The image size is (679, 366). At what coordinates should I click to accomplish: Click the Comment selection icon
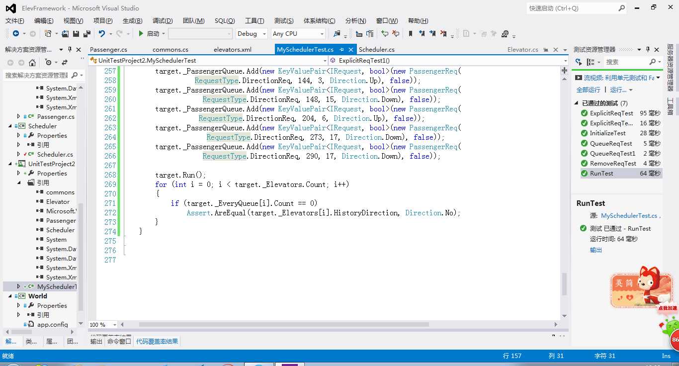(x=385, y=34)
